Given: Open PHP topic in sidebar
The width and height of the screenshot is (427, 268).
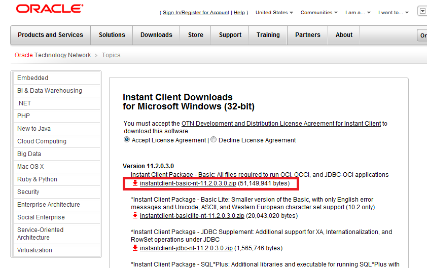Looking at the screenshot, I should pyautogui.click(x=56, y=116).
